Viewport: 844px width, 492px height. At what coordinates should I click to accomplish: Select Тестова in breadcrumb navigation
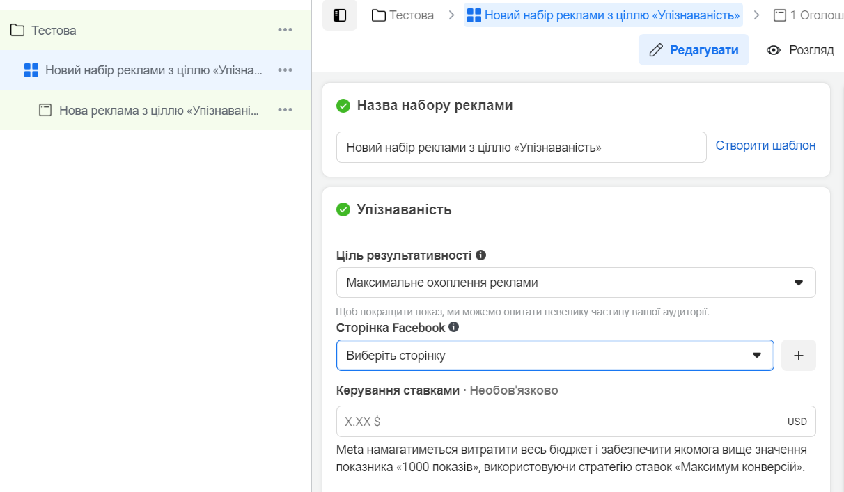pos(403,15)
